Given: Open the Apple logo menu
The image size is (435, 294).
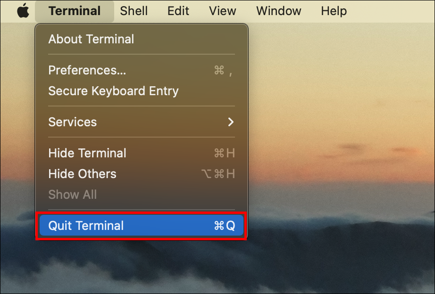Looking at the screenshot, I should [x=23, y=11].
